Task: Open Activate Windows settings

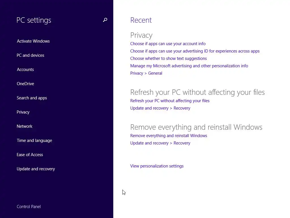Action: click(33, 41)
